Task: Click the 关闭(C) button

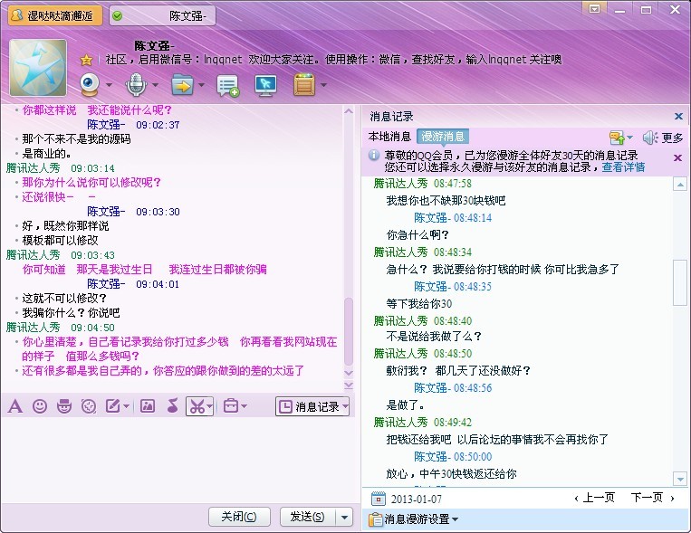Action: (x=239, y=517)
